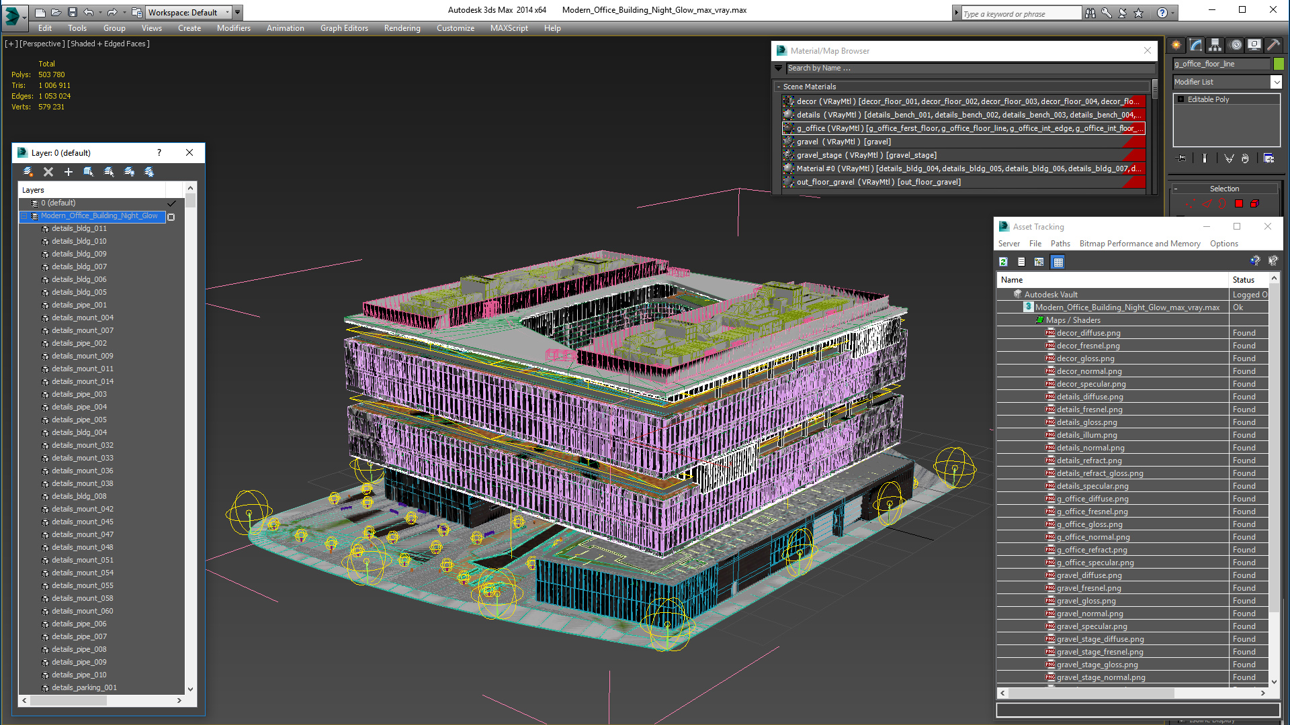Click Add Selected Objects plus icon in Layer dialog
Screen dimensions: 1290x725
[69, 172]
